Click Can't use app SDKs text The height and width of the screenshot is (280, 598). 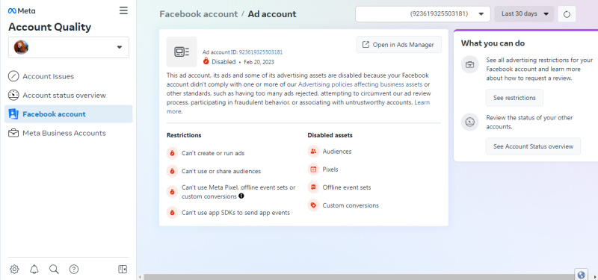tap(235, 213)
